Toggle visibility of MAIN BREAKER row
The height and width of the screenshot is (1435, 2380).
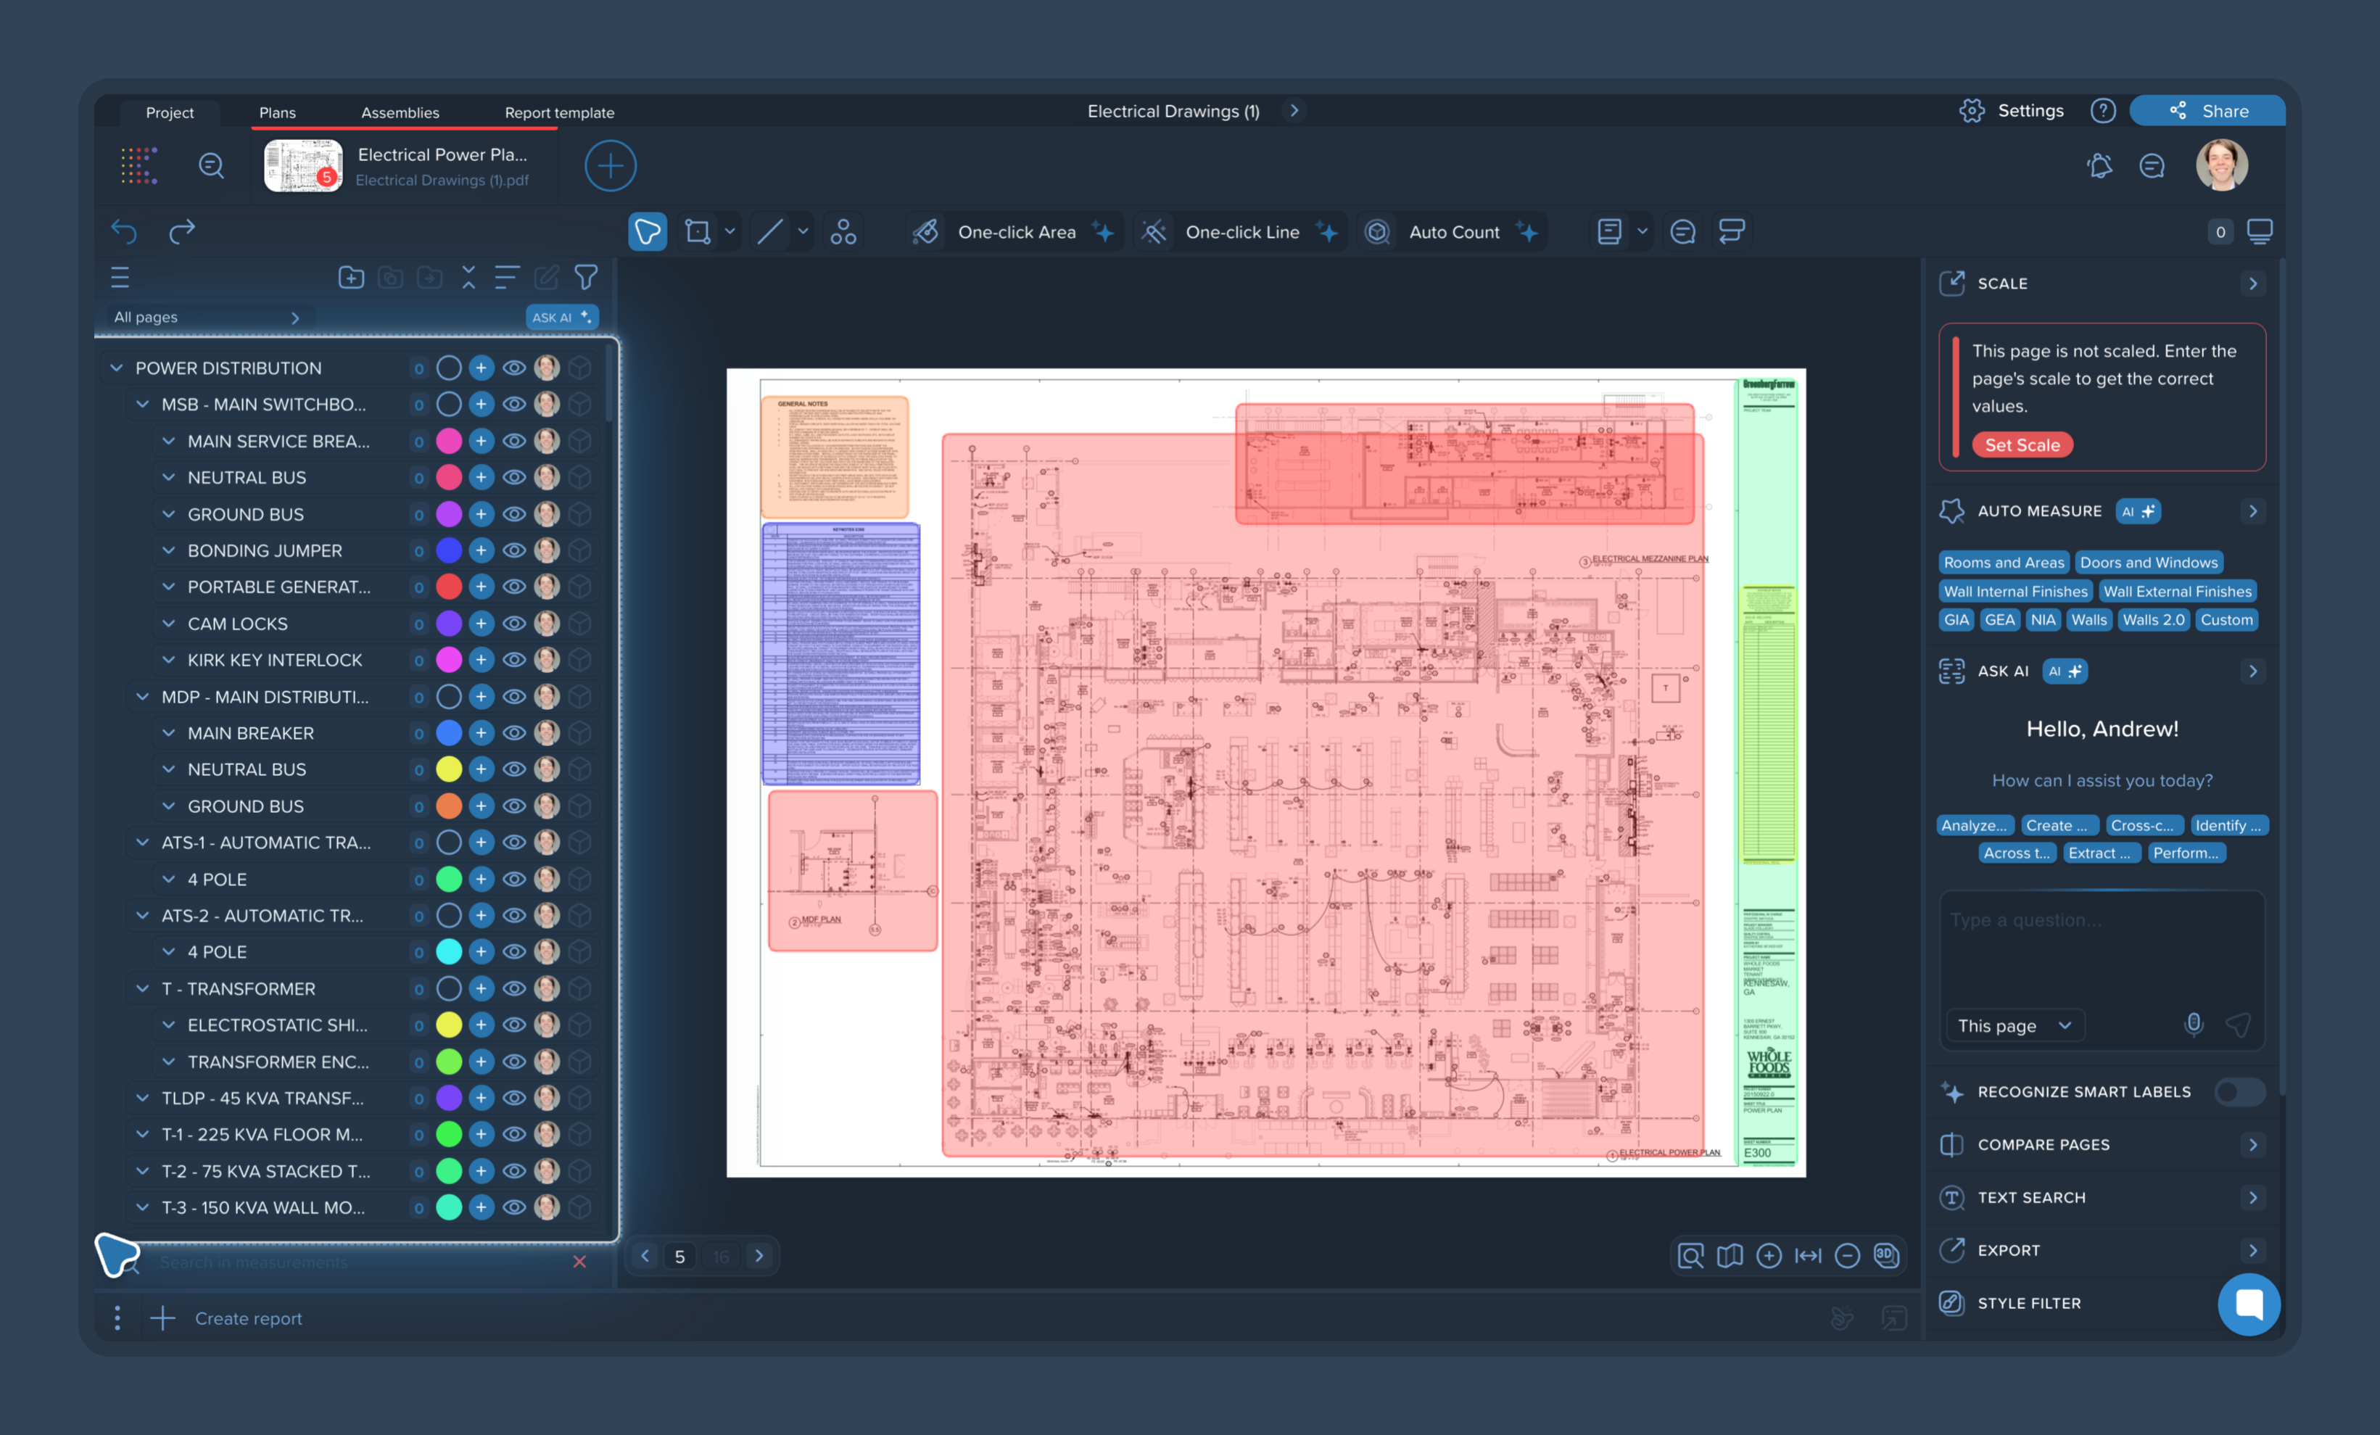coord(514,733)
